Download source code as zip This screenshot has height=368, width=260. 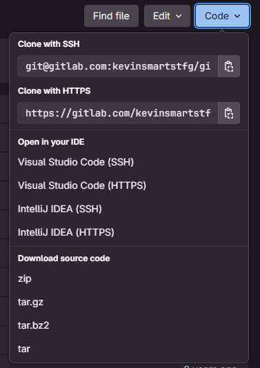click(25, 279)
